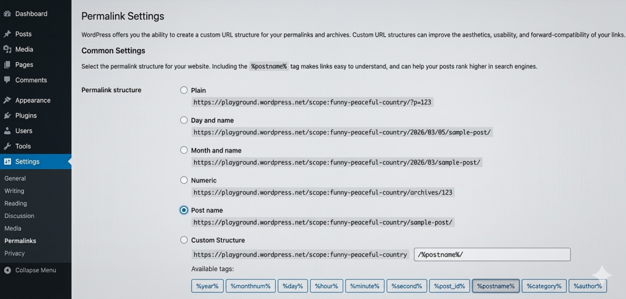Click the Pages icon in sidebar
The width and height of the screenshot is (626, 299).
(7, 65)
